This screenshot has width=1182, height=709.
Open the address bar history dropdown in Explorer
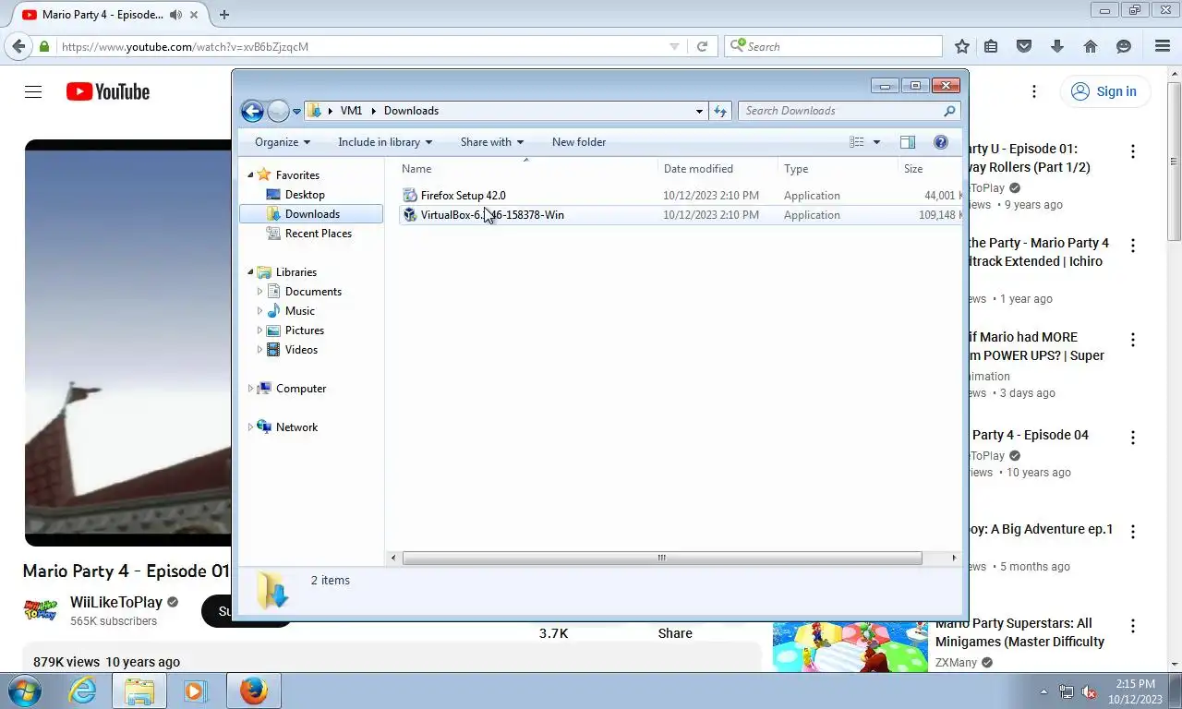pos(699,111)
